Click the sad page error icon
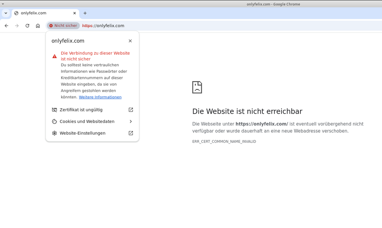This screenshot has height=228, width=382. tap(197, 87)
